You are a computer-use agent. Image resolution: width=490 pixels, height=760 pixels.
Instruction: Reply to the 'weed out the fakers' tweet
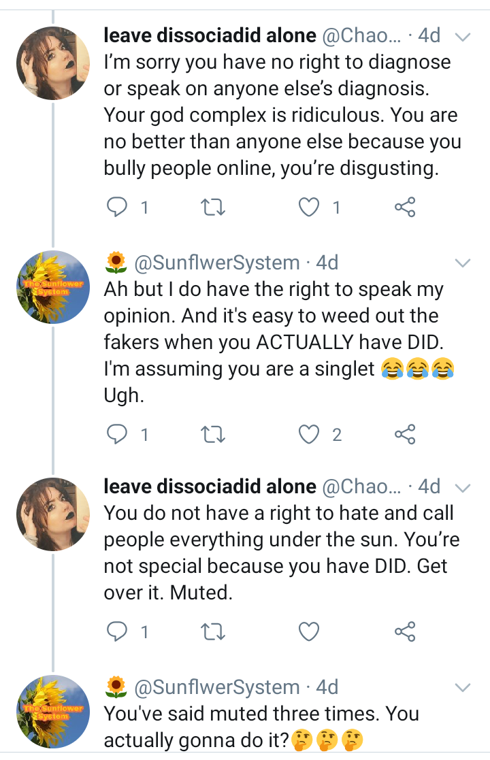coord(118,433)
